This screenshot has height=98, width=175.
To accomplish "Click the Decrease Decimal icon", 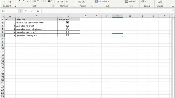I will 83,2.
